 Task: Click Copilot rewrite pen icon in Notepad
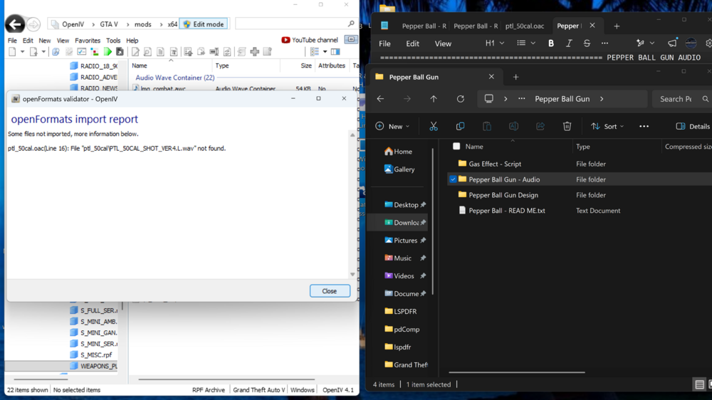(640, 43)
